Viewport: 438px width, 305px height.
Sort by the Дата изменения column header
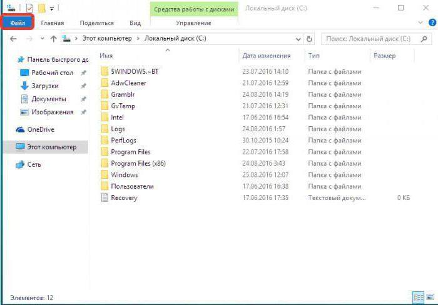coord(266,56)
